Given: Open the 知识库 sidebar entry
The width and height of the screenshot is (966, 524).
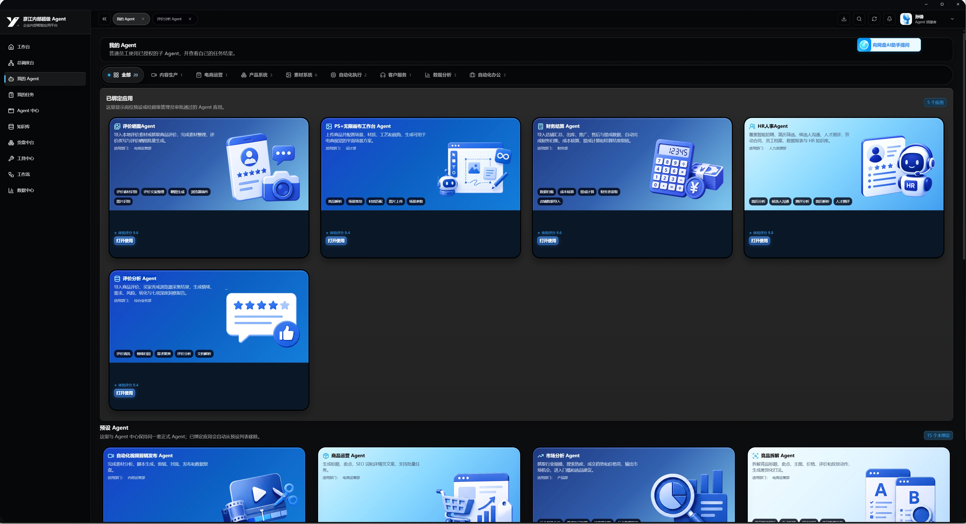Looking at the screenshot, I should [45, 127].
